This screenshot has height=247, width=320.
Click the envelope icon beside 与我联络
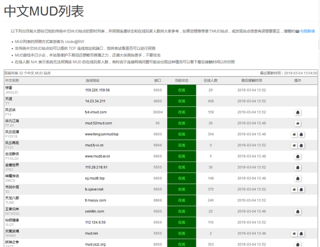tap(297, 31)
